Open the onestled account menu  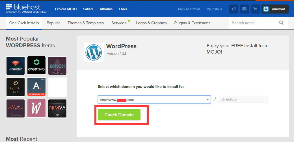[x=275, y=9]
